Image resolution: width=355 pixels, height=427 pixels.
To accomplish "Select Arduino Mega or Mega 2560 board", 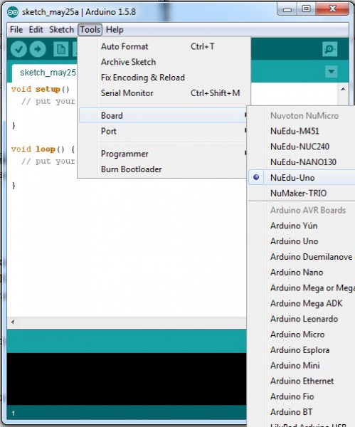I will click(x=302, y=288).
